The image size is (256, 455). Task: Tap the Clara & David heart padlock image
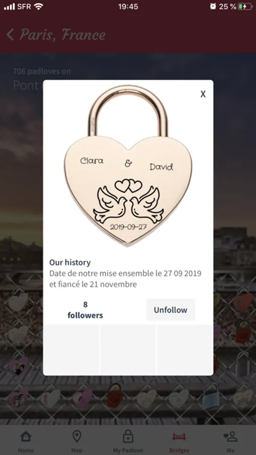(128, 165)
